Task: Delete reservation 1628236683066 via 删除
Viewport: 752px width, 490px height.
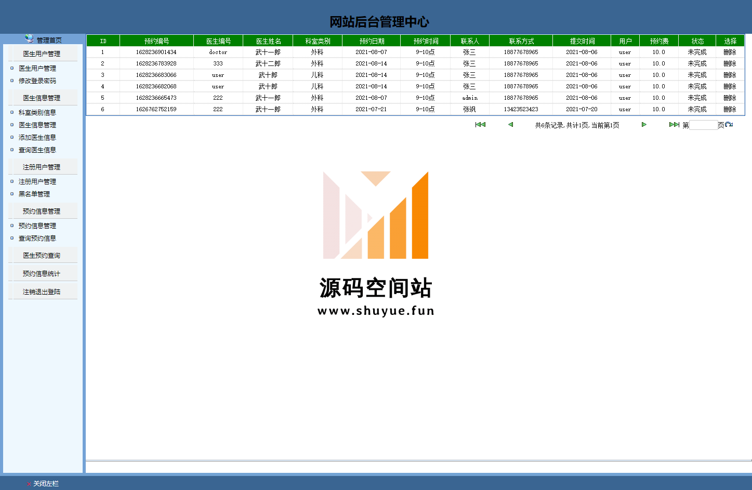Action: 730,75
